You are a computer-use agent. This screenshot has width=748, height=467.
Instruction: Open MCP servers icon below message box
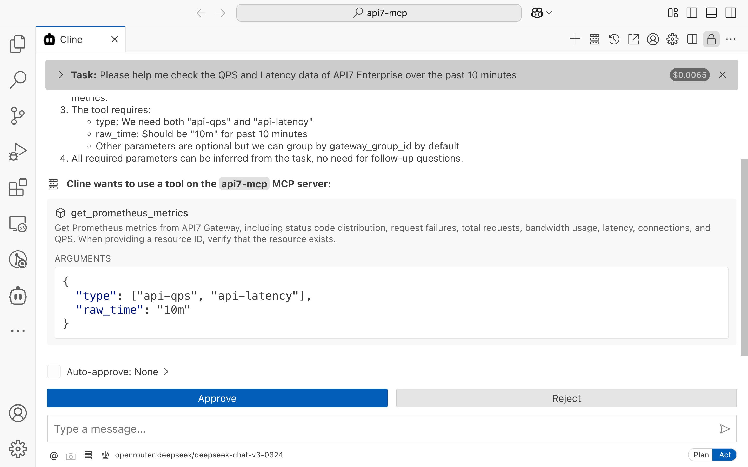coord(88,455)
